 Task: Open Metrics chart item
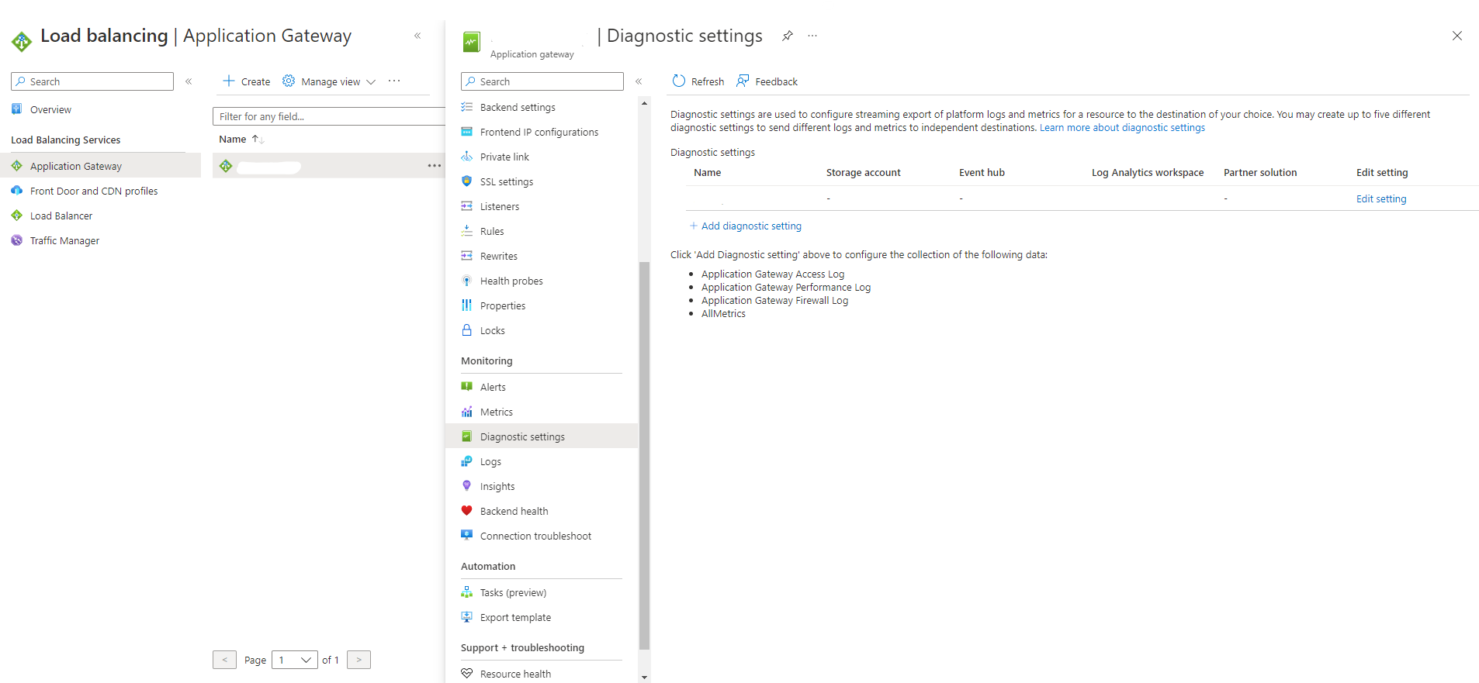[496, 412]
